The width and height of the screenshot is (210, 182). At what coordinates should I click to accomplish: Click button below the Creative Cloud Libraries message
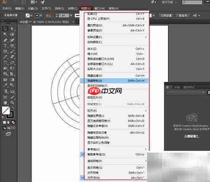[x=192, y=136]
